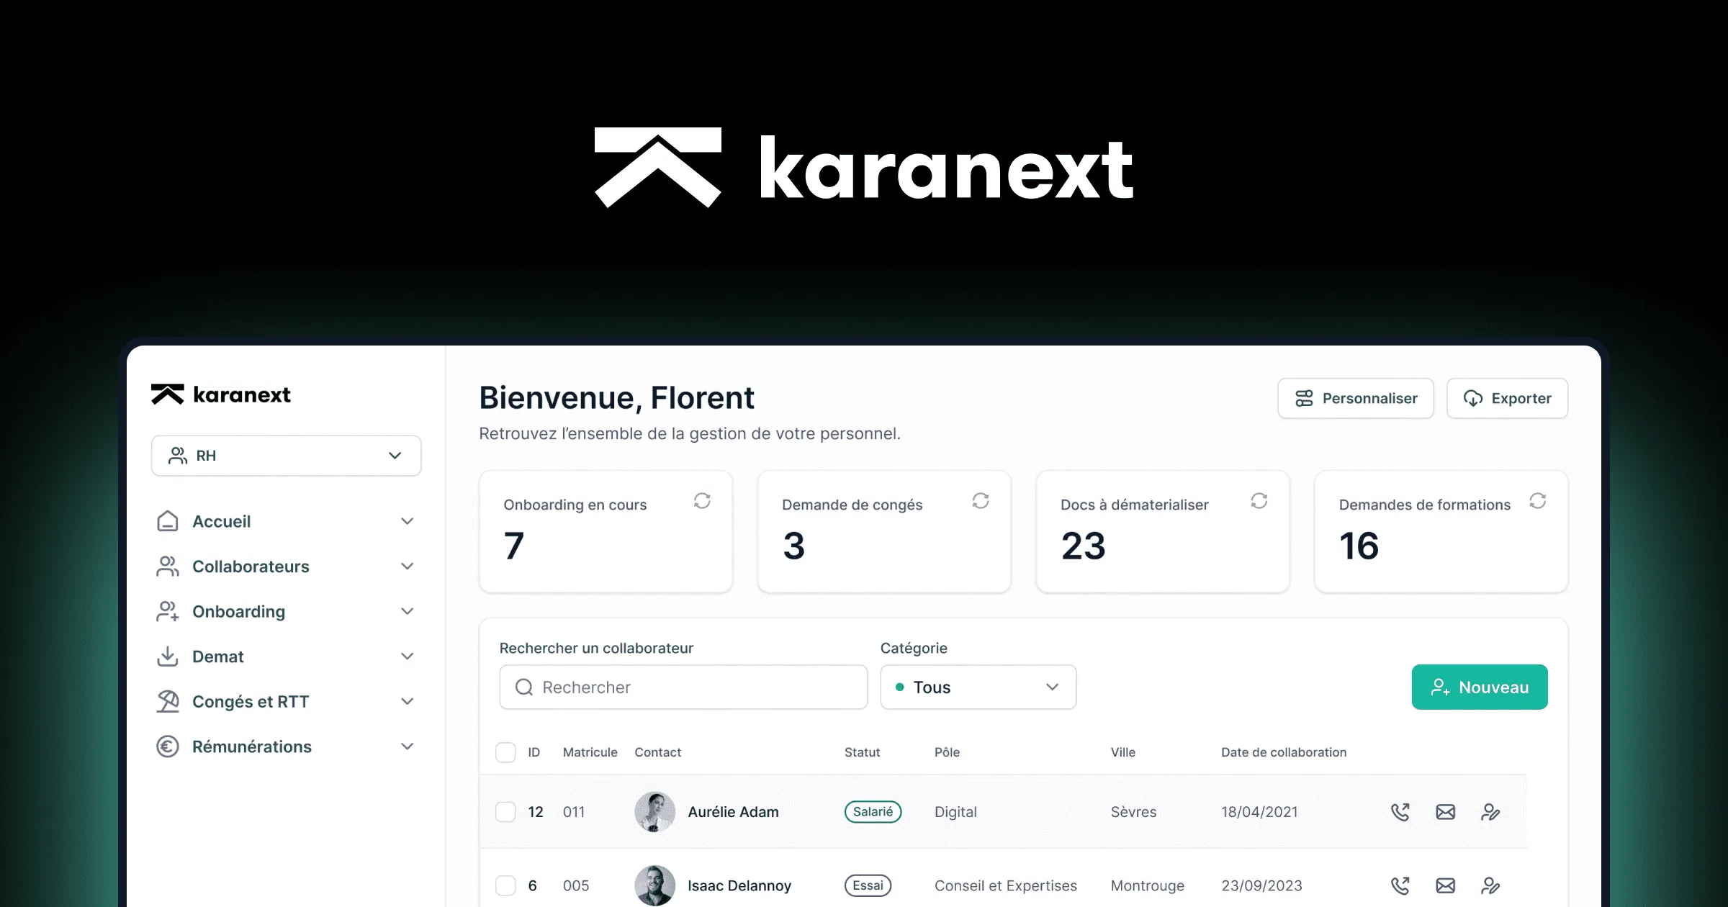Screen dimensions: 1728x907
Task: Go to Rémunérations in sidebar
Action: click(x=251, y=746)
